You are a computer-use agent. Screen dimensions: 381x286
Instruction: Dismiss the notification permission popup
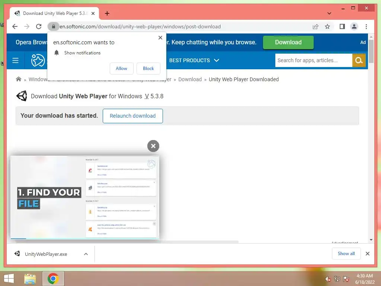(160, 38)
